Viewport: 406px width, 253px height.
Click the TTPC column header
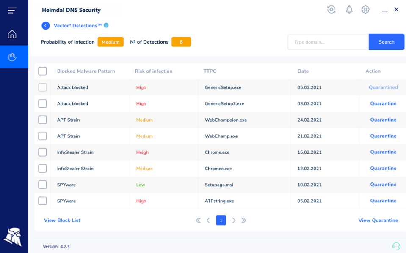[210, 71]
